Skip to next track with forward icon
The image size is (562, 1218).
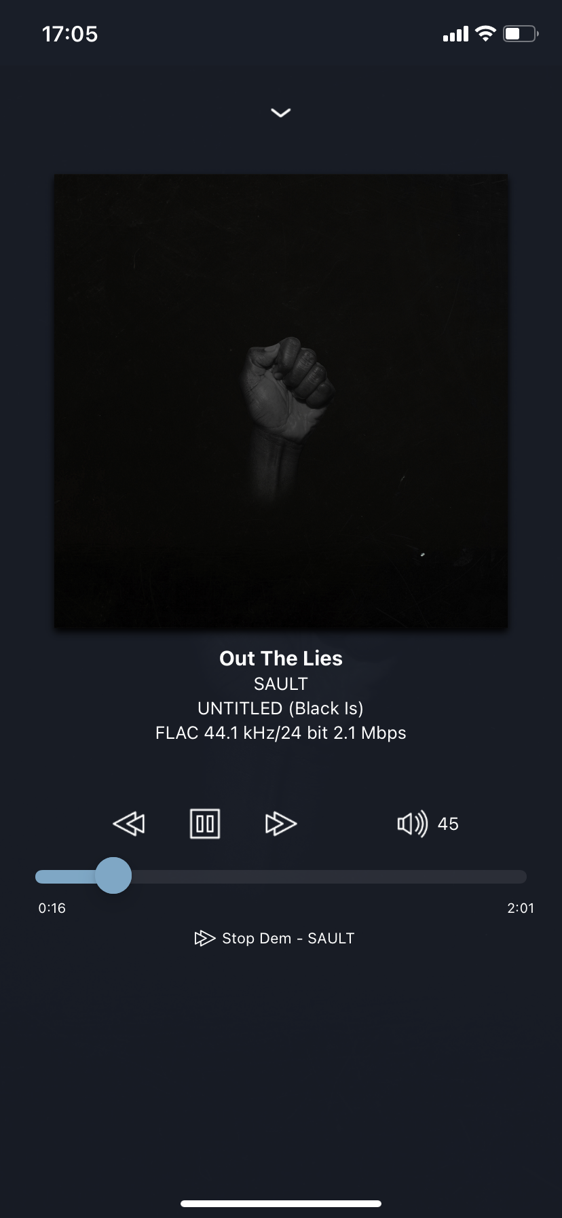coord(281,824)
